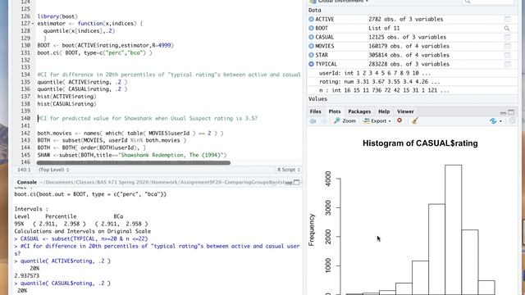Click the 140:1 cursor position indicator
Image resolution: width=525 pixels, height=295 pixels.
click(24, 170)
